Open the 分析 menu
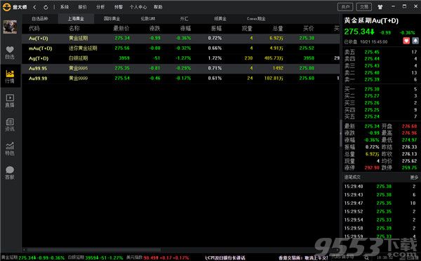Viewport: 421px width, 261px height. coord(100,7)
